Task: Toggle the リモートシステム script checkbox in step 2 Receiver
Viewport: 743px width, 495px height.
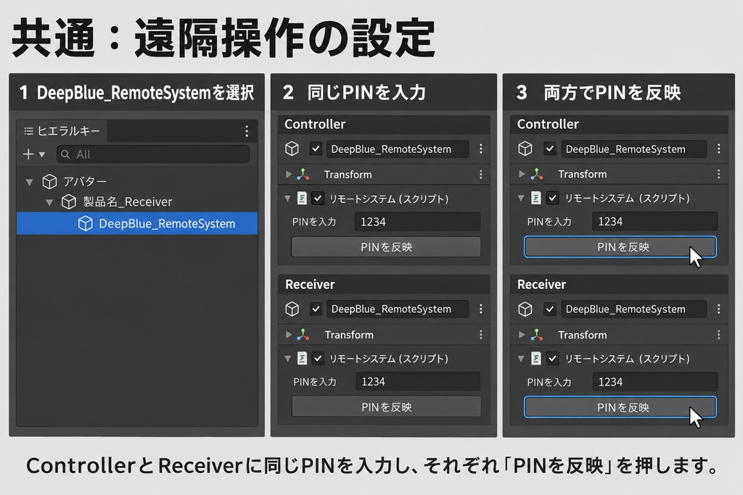Action: [318, 358]
